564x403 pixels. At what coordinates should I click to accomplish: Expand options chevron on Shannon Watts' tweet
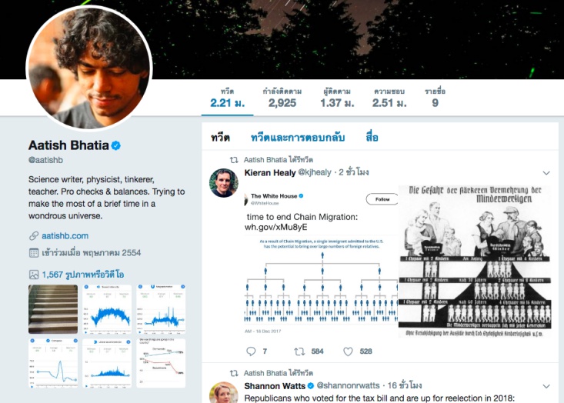tap(546, 386)
